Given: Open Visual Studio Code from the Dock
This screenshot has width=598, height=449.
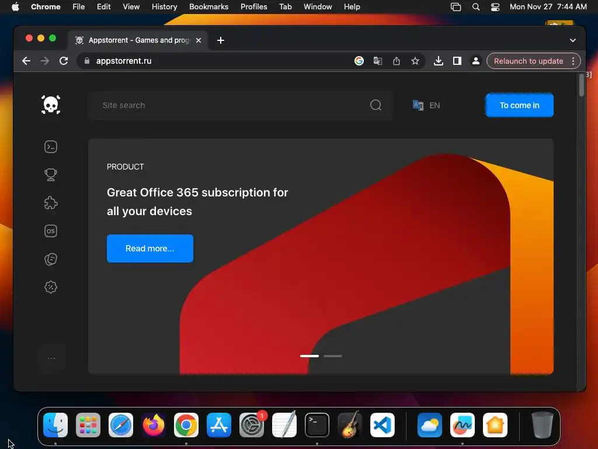Looking at the screenshot, I should pyautogui.click(x=382, y=425).
